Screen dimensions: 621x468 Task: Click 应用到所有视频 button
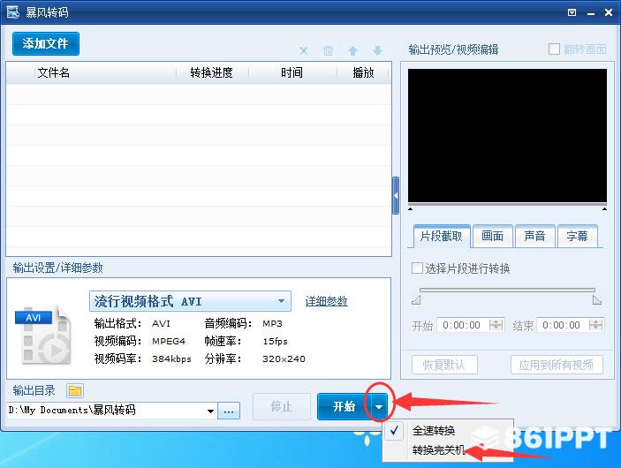pos(557,365)
